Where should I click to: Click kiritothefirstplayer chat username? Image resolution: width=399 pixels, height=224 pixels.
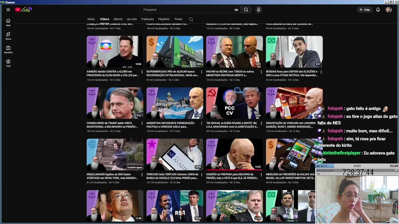coord(342,153)
